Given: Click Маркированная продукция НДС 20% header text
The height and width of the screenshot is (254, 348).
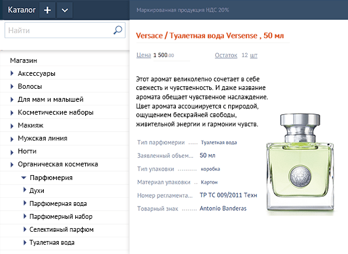Looking at the screenshot, I should (x=183, y=10).
